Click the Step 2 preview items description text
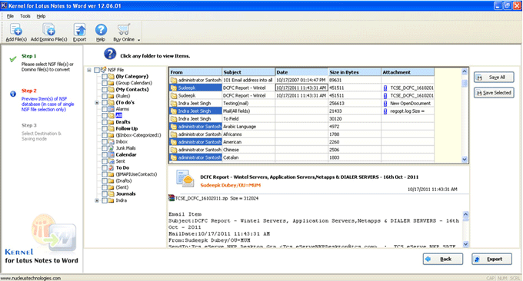This screenshot has width=523, height=281. (48, 104)
